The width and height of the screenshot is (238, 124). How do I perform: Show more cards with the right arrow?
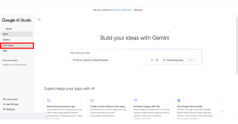(223, 111)
